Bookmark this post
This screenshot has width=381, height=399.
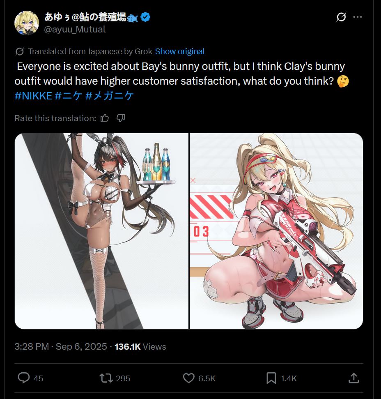click(271, 378)
